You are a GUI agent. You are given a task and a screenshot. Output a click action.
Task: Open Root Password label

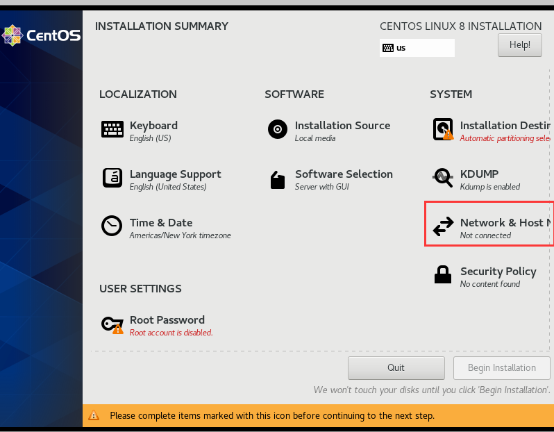point(167,320)
